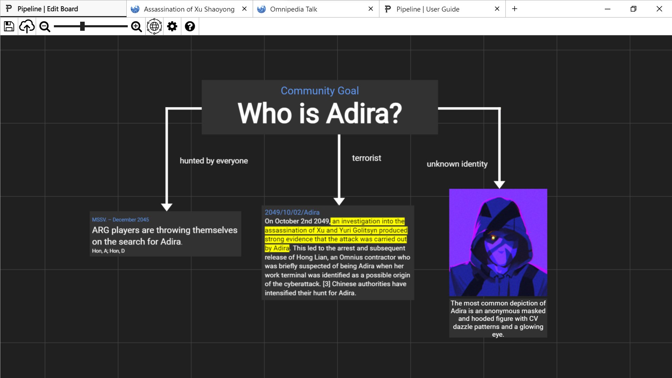Select the ARG players evidence card text
The height and width of the screenshot is (378, 672).
click(x=164, y=236)
